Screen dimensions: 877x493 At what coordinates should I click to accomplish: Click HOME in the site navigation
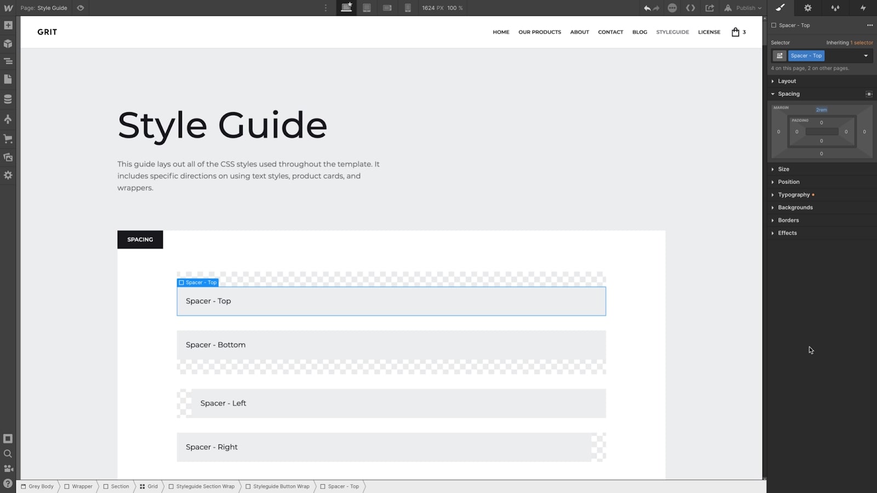[501, 32]
